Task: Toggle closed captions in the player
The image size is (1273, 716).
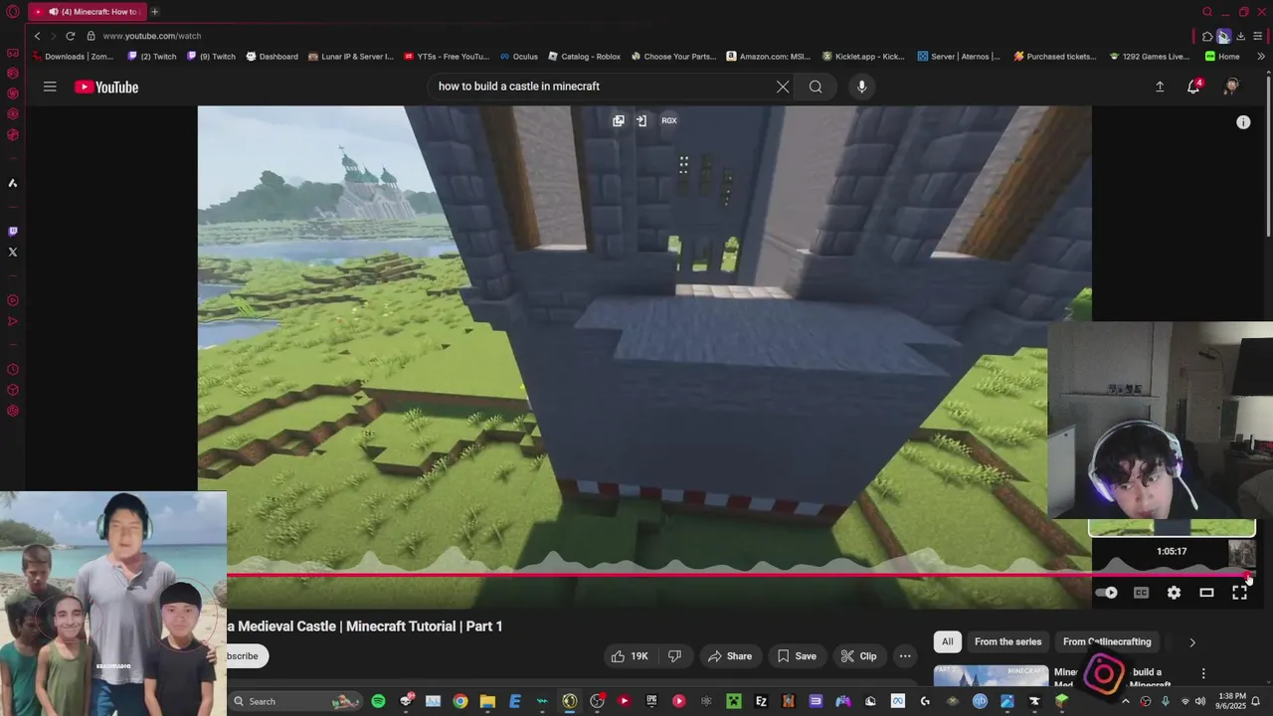Action: (1141, 593)
